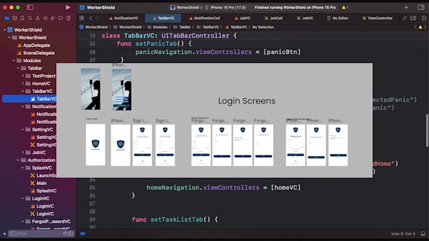The height and width of the screenshot is (241, 429).
Task: Toggle the inspector panel at top right
Action: pyautogui.click(x=421, y=8)
